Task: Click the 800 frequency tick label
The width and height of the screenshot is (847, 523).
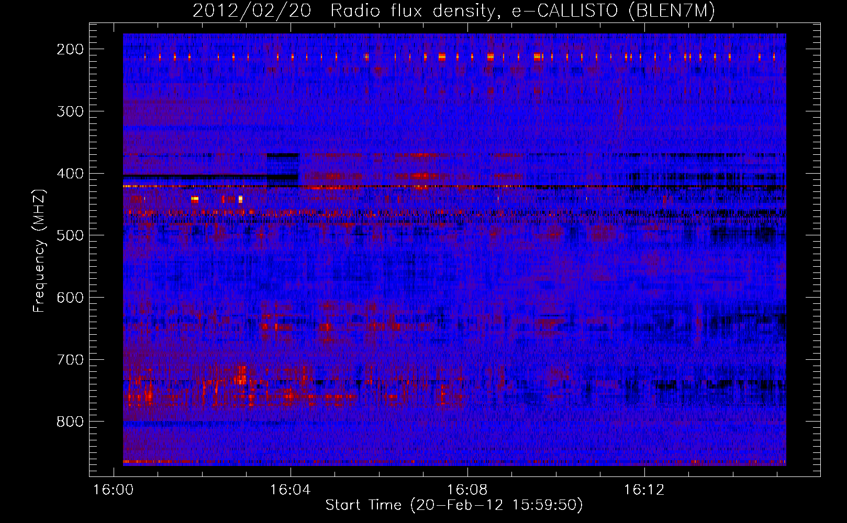Action: point(70,422)
